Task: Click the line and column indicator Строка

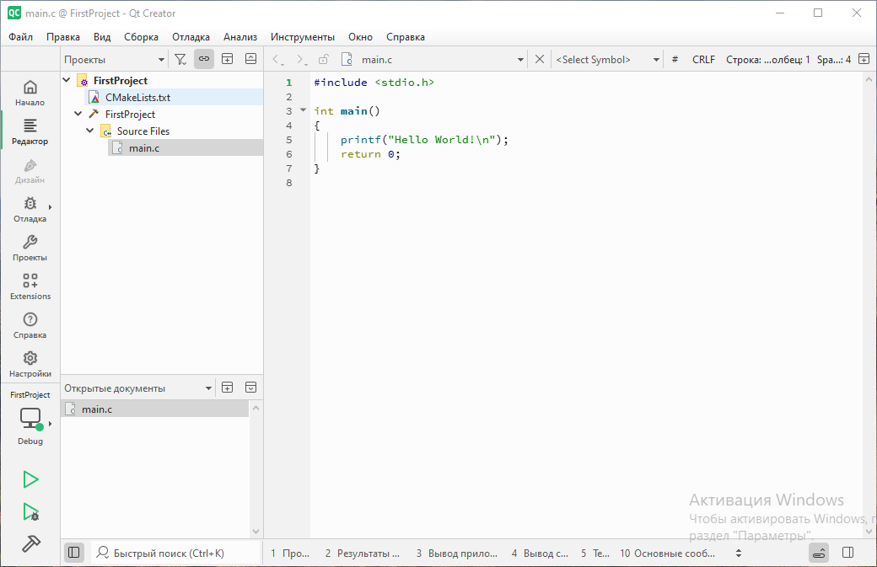Action: pos(767,59)
